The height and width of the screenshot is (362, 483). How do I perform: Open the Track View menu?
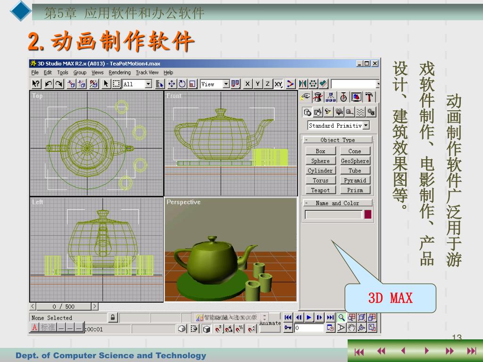tap(147, 72)
